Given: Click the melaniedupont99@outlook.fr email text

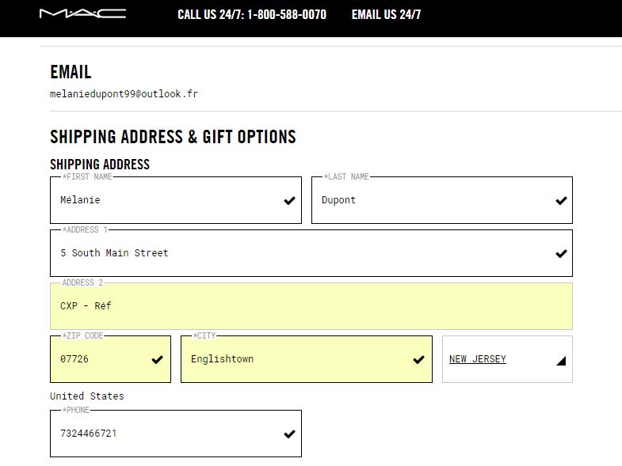Looking at the screenshot, I should (124, 94).
